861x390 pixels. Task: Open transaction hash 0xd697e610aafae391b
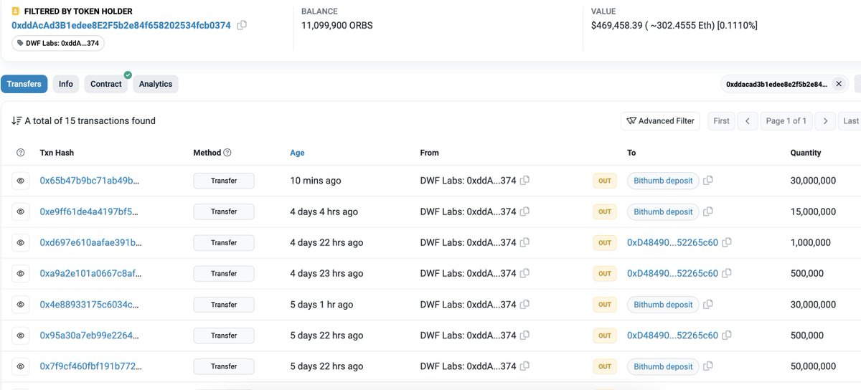point(90,242)
